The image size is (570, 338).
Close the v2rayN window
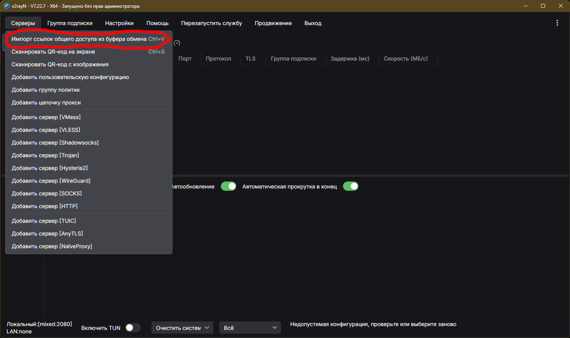[561, 6]
